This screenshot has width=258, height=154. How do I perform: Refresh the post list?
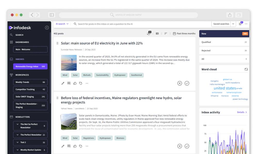(148, 33)
